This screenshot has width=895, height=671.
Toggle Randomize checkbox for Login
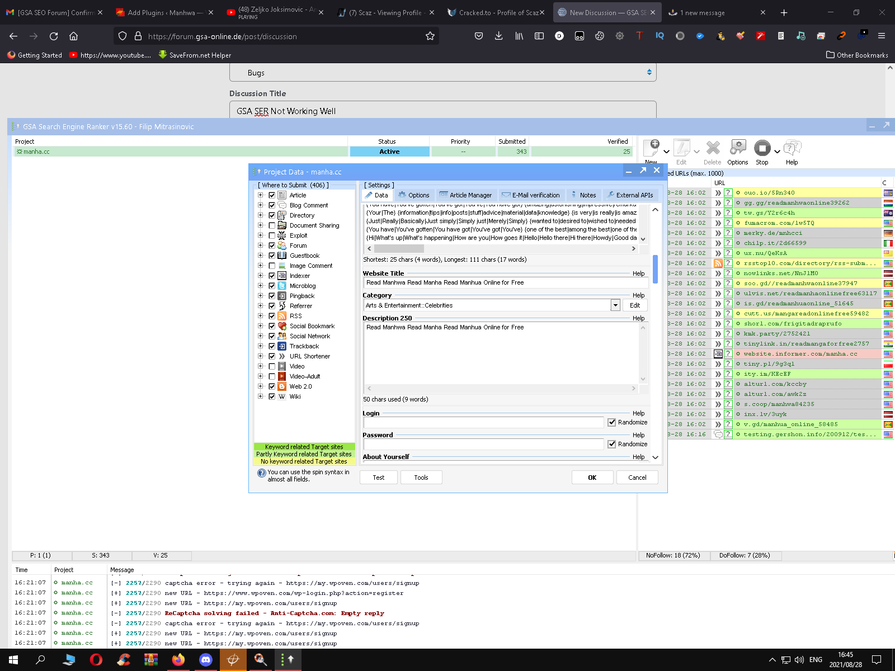tap(612, 422)
